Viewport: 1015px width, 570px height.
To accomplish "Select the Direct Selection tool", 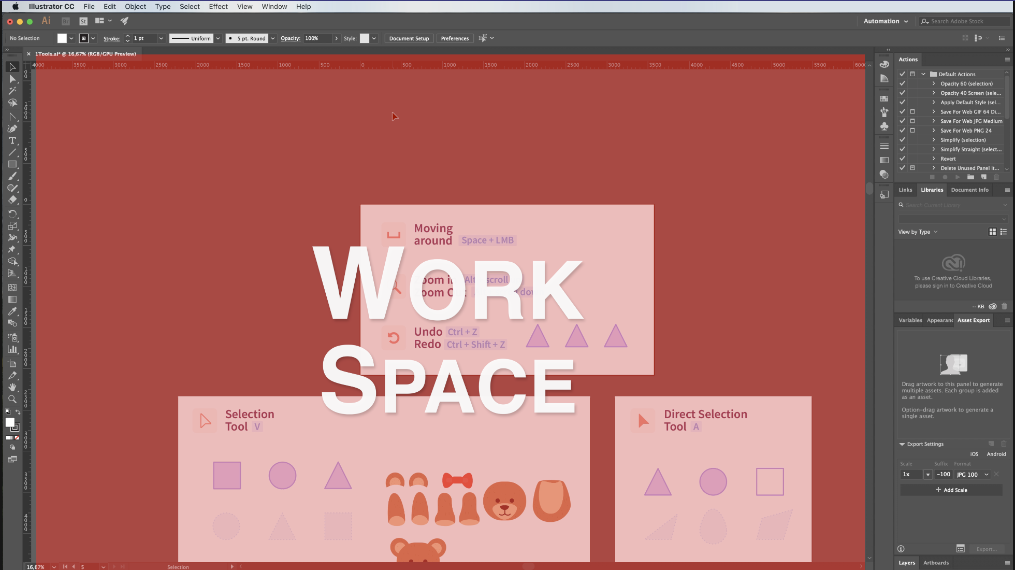I will click(12, 79).
